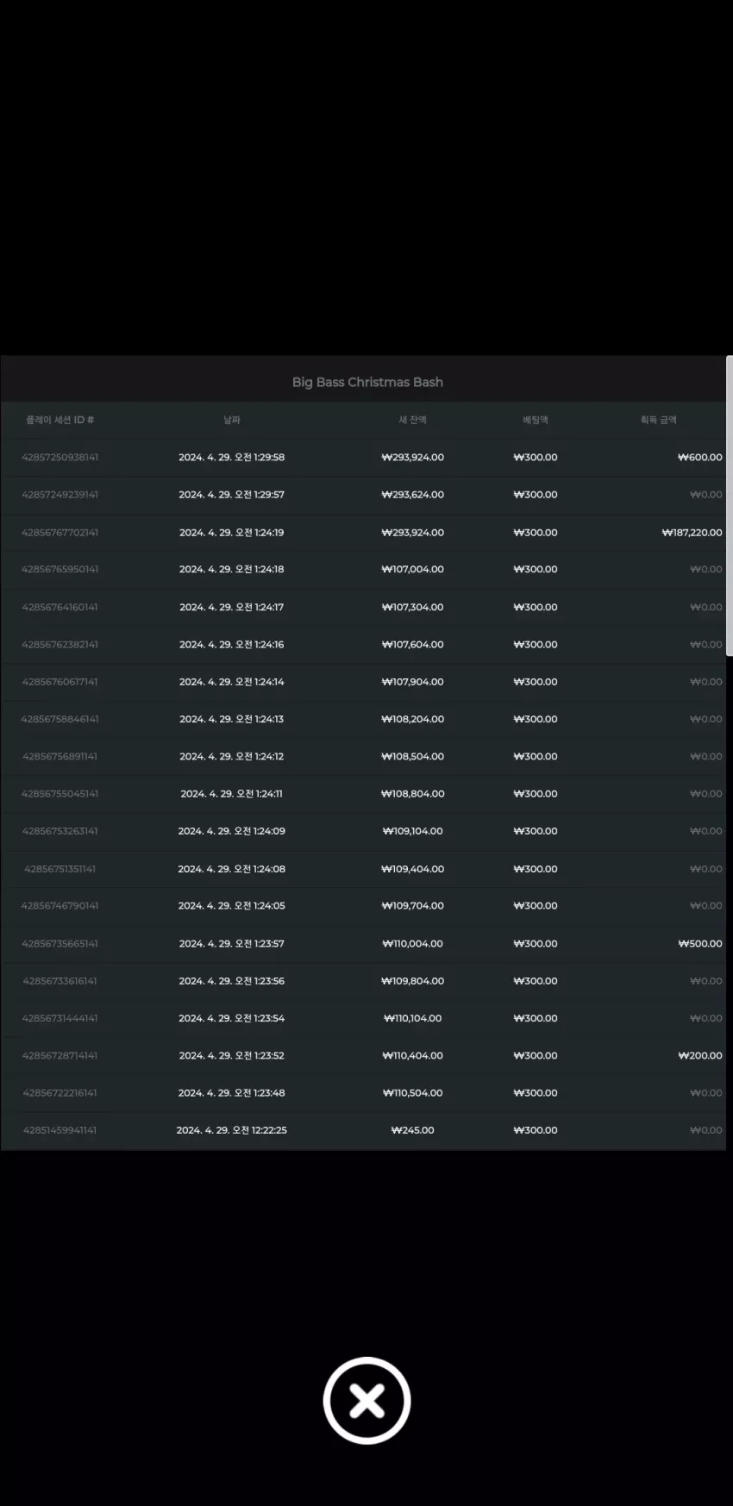Select session ID 42856767702141

(60, 533)
